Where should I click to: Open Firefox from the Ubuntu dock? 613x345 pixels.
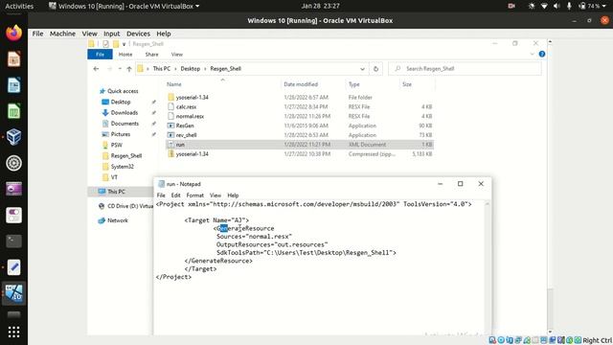click(x=13, y=33)
